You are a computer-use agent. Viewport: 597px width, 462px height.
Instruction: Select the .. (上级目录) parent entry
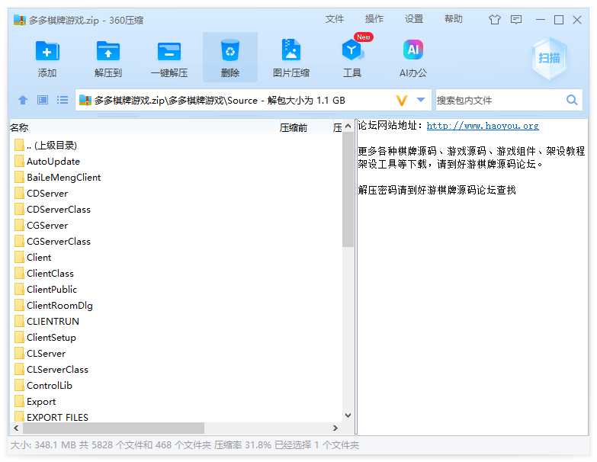click(x=46, y=146)
